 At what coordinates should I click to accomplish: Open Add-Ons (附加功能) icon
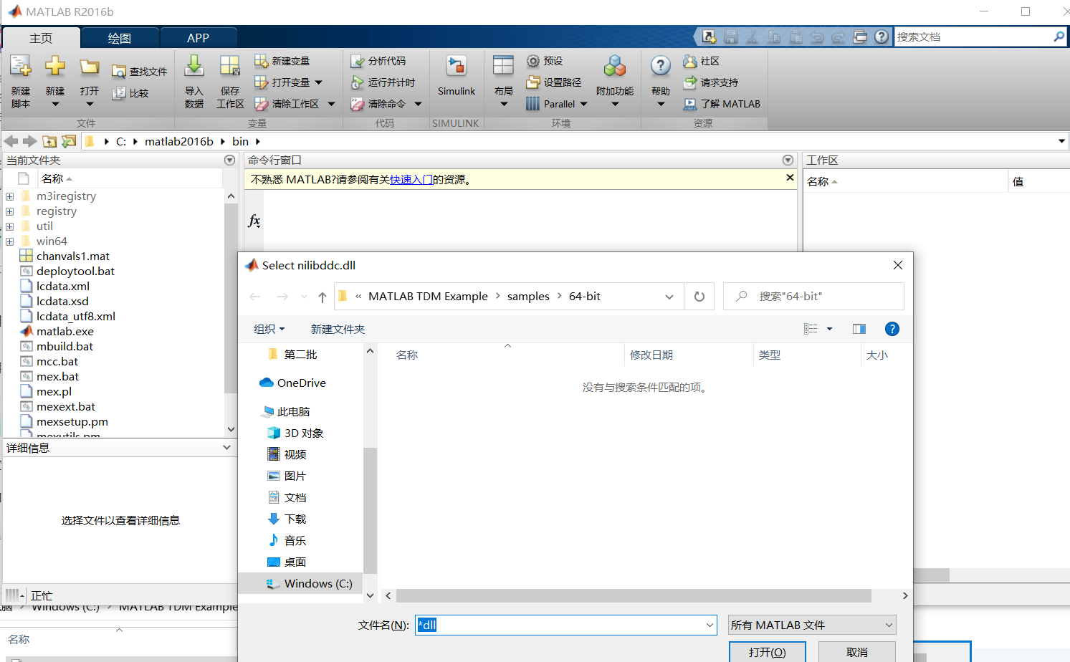click(615, 67)
